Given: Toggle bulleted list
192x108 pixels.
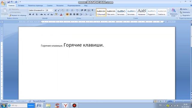Looking at the screenshot, I should tap(67, 10).
